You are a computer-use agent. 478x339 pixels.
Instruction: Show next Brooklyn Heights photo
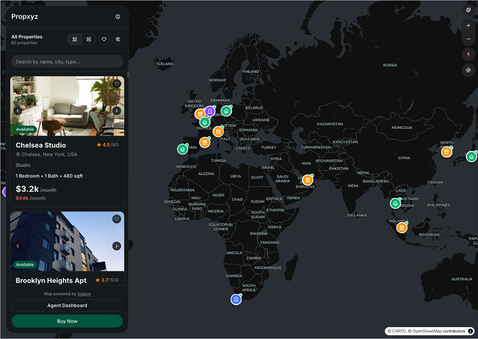pos(116,246)
